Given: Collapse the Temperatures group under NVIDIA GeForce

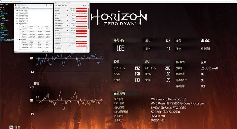Looking at the screenshot, I should coord(18,25).
